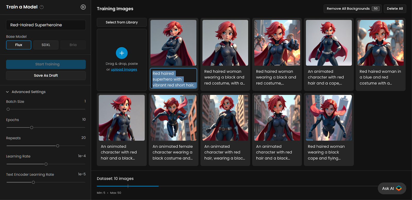
Task: Select thumbnail of heroine with crossed arms
Action: tap(174, 43)
